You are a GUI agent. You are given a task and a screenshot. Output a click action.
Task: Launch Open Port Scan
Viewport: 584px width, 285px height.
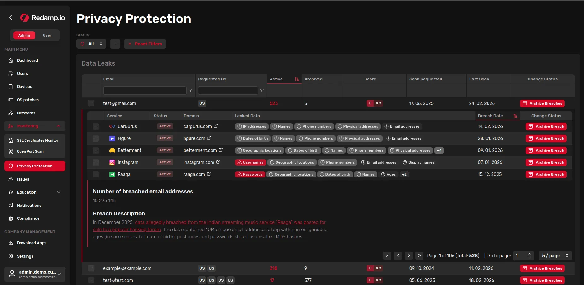pyautogui.click(x=30, y=151)
